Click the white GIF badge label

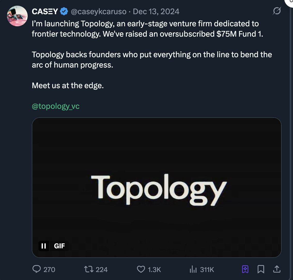[x=59, y=246]
